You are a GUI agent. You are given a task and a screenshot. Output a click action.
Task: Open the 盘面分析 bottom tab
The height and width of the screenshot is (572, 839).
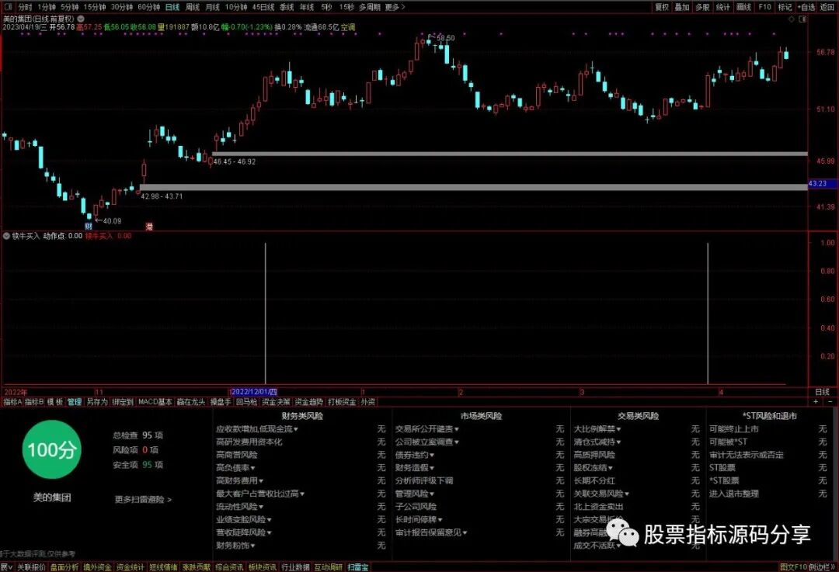coord(64,567)
